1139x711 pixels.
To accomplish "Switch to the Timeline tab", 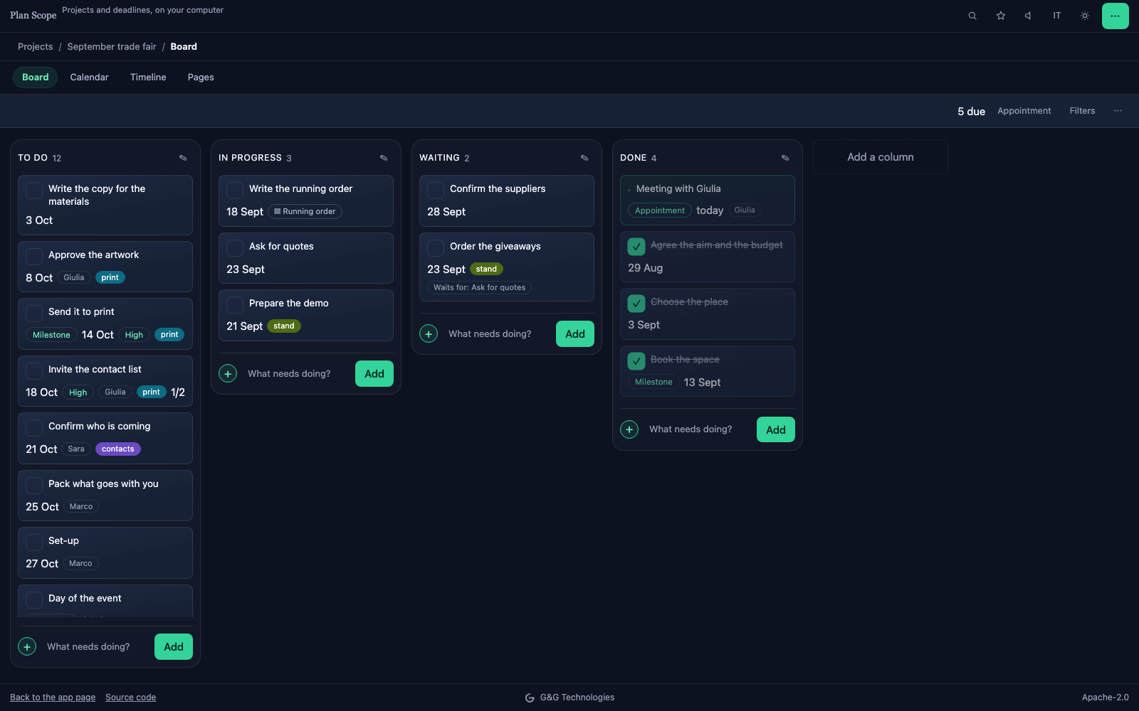I will pos(148,77).
